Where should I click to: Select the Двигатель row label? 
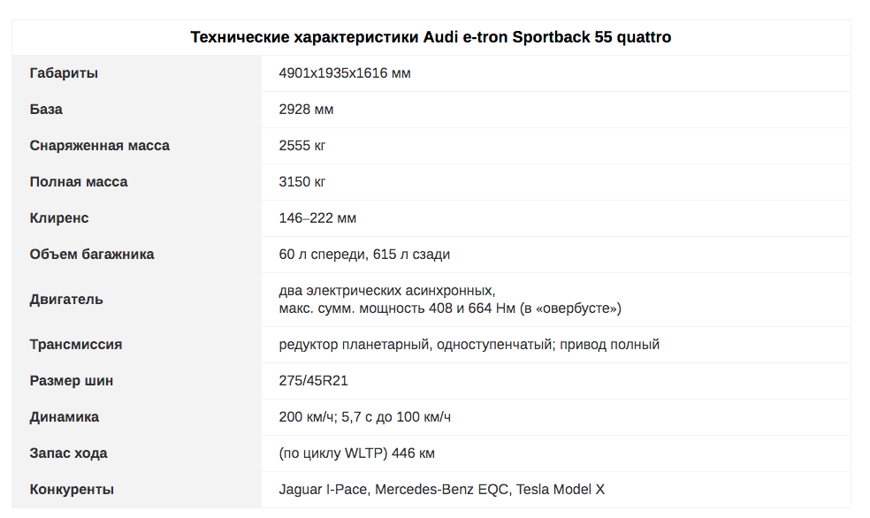click(x=66, y=300)
